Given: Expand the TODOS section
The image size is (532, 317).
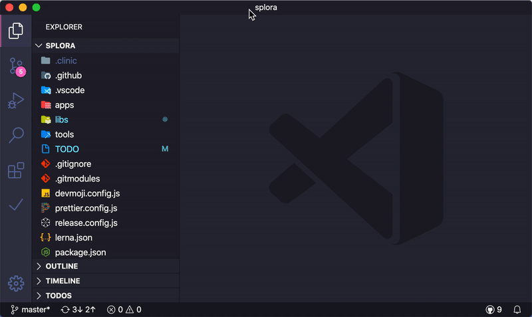Looking at the screenshot, I should coord(106,296).
